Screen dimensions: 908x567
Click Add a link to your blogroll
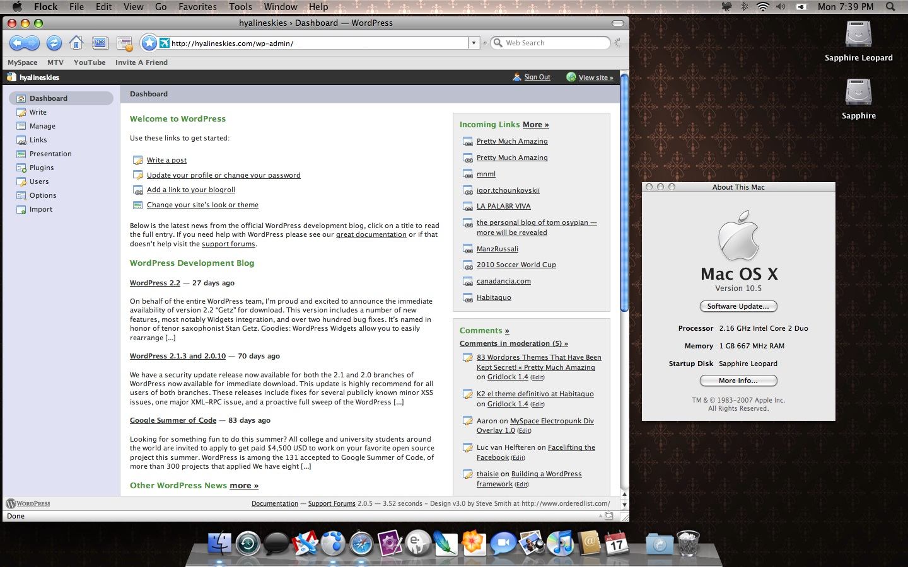coord(191,190)
